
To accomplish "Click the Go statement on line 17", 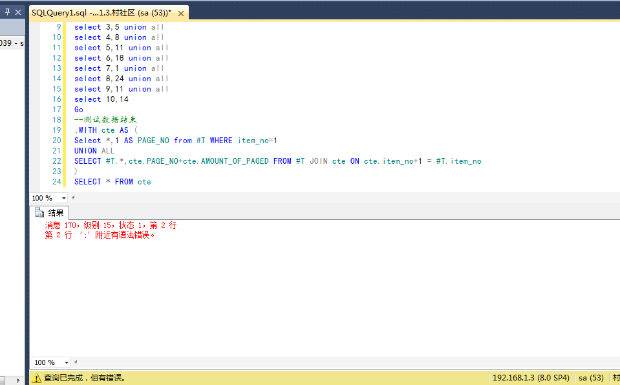I will click(79, 110).
